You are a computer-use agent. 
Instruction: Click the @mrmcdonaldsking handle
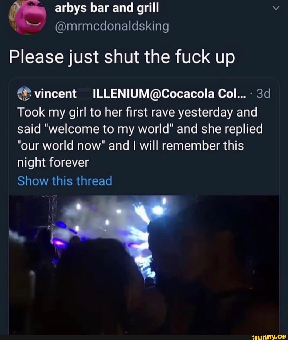tap(112, 26)
